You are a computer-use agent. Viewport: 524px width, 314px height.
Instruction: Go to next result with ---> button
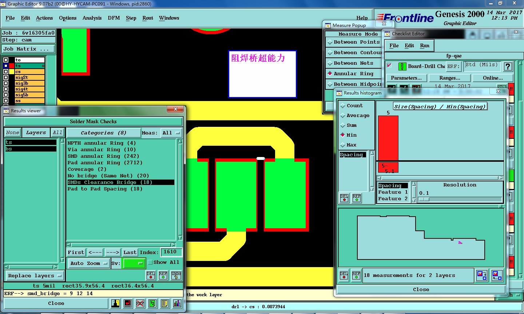pos(113,253)
